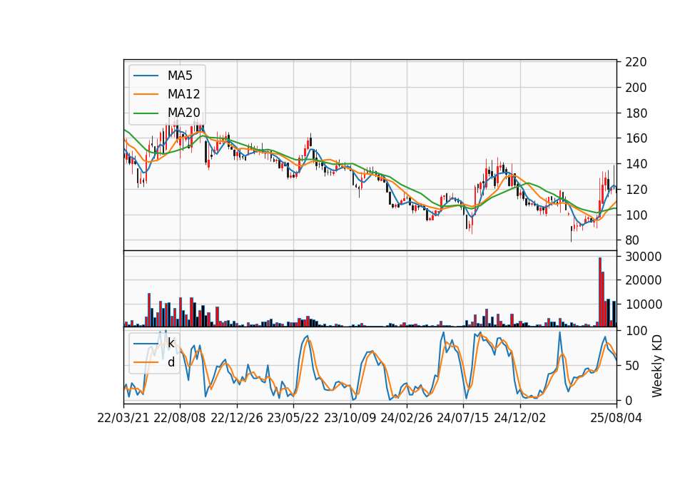
Task: Click the 50 KD axis label
Action: (632, 365)
